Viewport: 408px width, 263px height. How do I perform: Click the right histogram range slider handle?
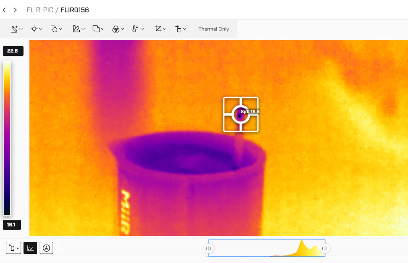pos(325,248)
